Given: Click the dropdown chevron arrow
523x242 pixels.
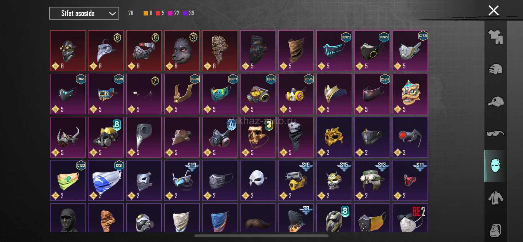Looking at the screenshot, I should [112, 13].
